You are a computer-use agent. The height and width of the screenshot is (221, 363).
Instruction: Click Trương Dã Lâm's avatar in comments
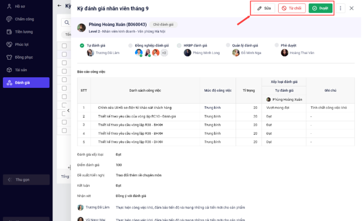click(x=80, y=208)
